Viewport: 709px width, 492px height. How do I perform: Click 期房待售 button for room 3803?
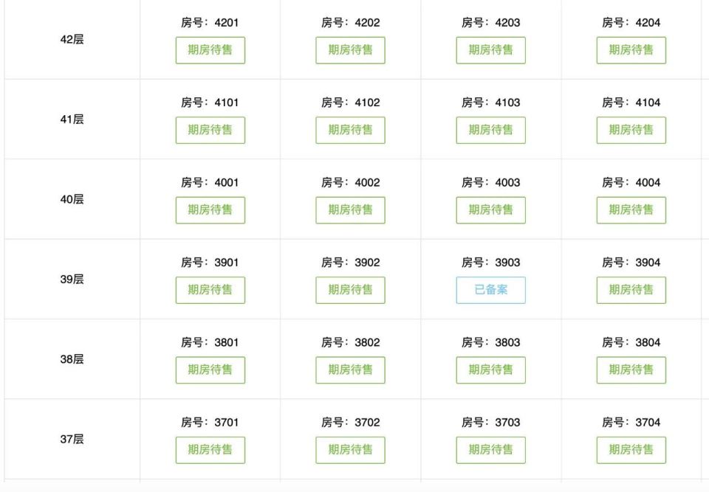click(x=490, y=370)
